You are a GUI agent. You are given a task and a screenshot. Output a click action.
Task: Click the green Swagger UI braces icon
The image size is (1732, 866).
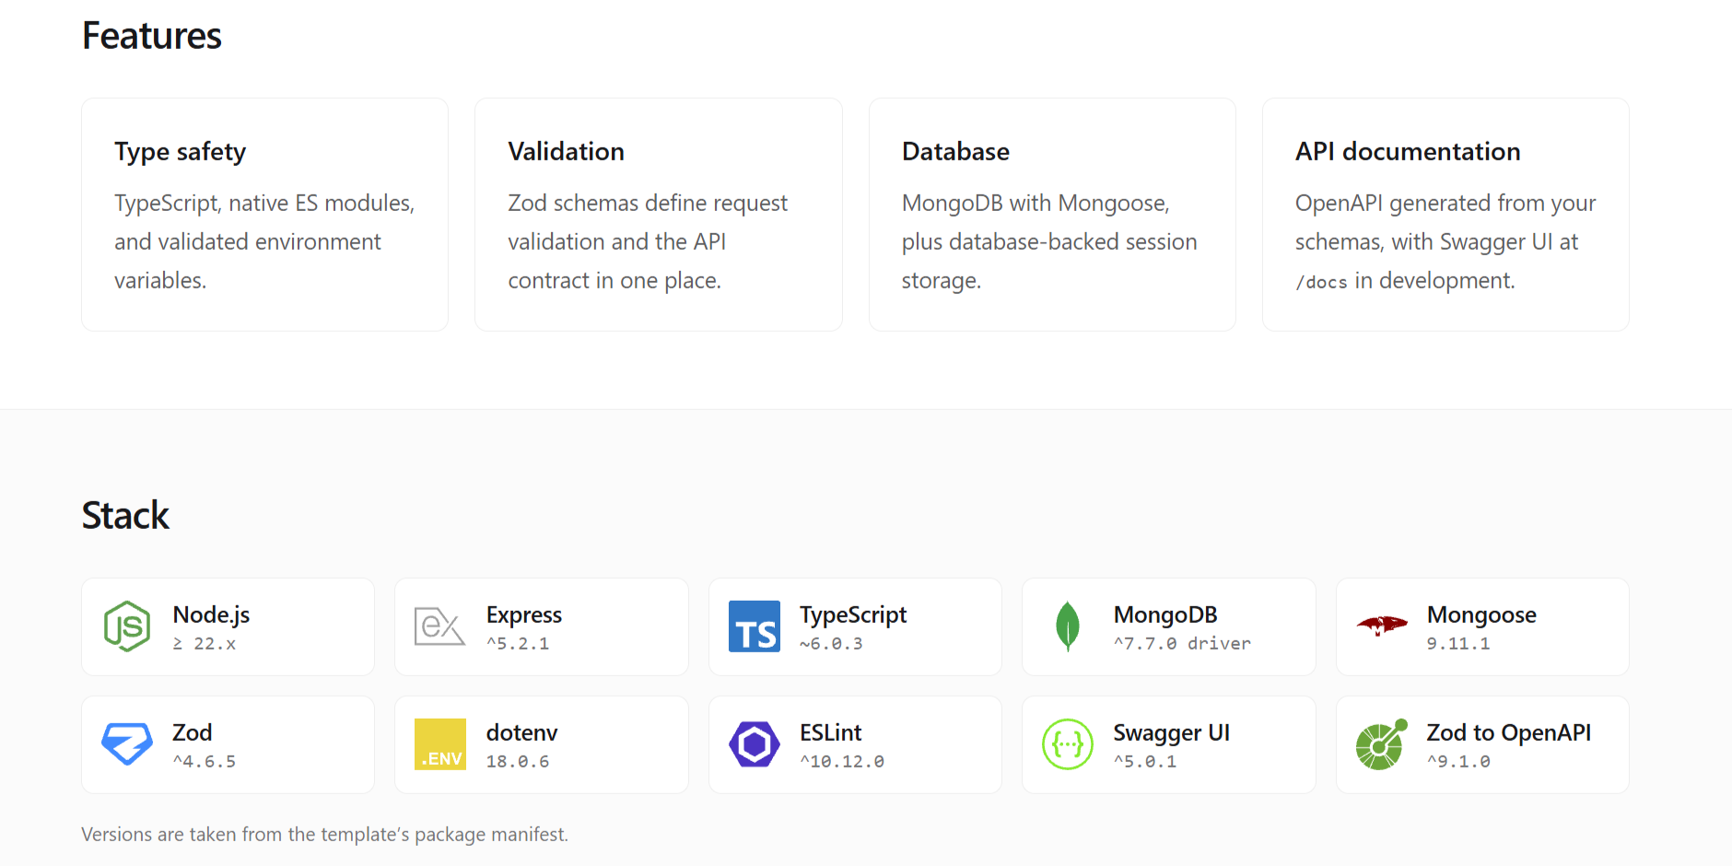coord(1067,744)
